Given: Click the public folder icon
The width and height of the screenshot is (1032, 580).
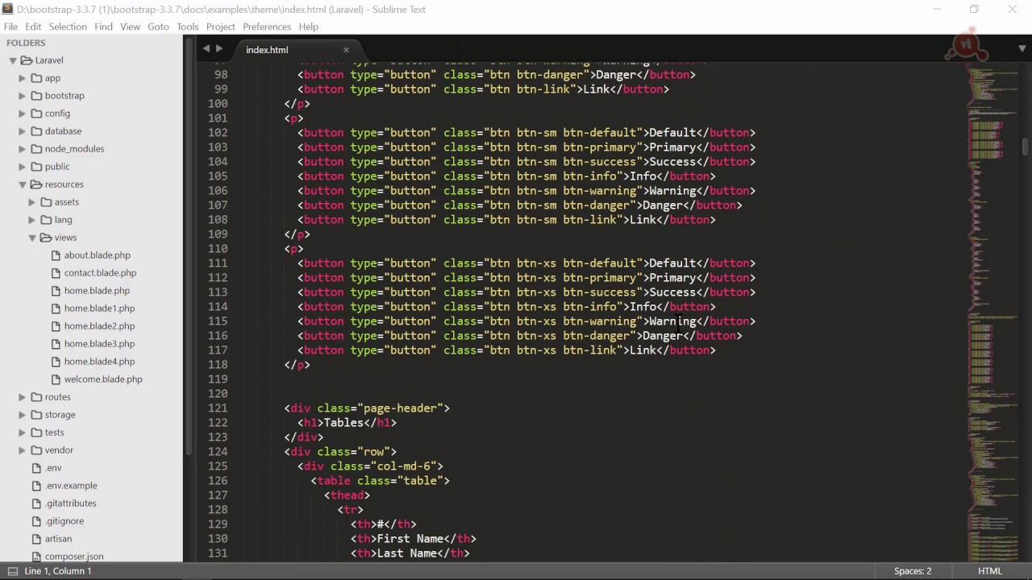Looking at the screenshot, I should point(36,167).
